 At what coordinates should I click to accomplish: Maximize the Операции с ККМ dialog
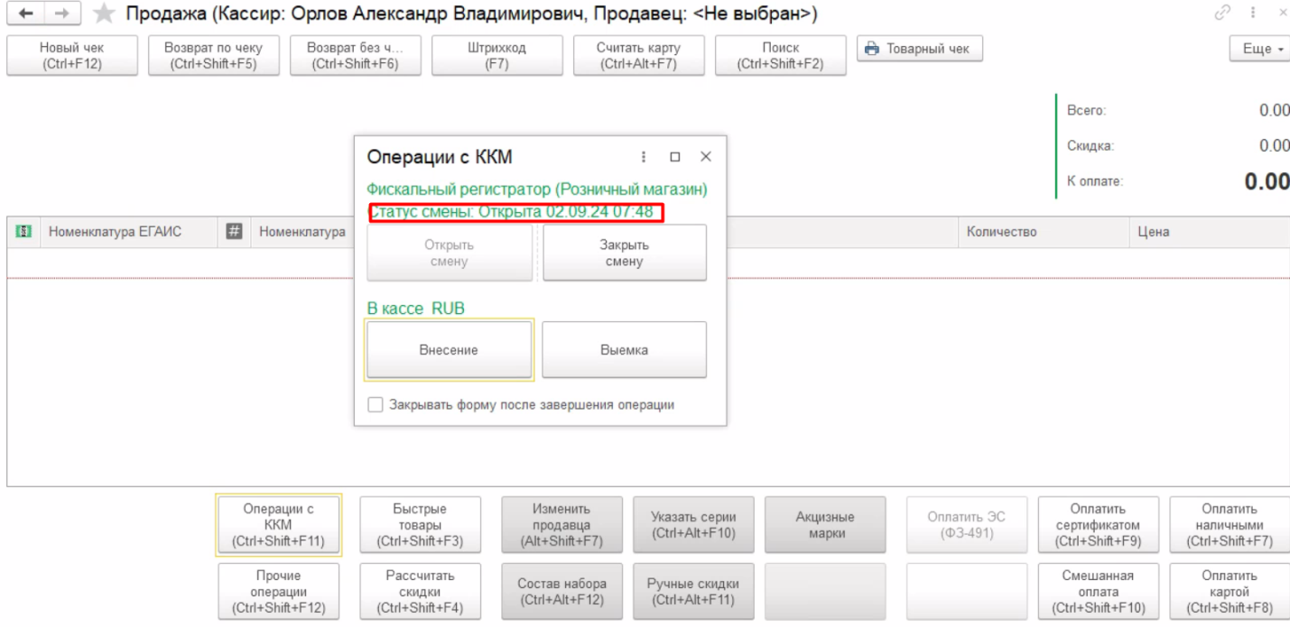(x=675, y=157)
